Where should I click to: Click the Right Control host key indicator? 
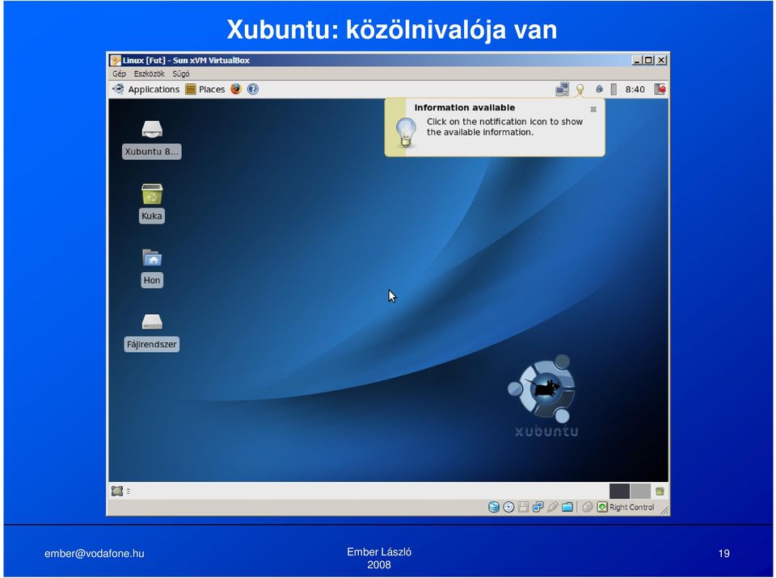626,507
